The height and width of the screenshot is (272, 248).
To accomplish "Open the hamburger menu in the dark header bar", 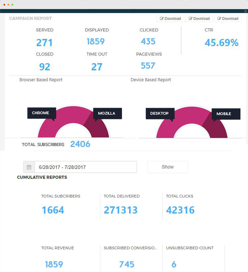I will pos(245,11).
